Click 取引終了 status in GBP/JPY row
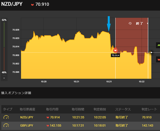Viewport: 160px width, 131px height. pos(122,126)
